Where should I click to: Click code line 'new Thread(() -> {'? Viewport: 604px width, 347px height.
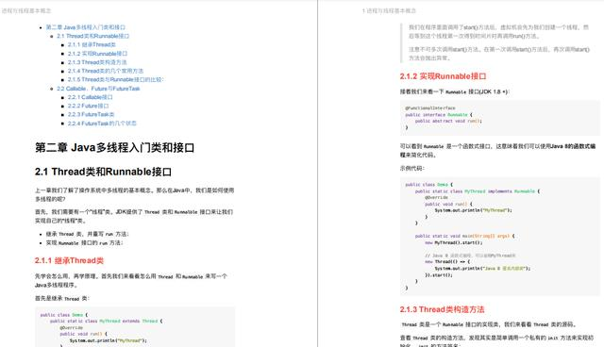click(x=447, y=261)
